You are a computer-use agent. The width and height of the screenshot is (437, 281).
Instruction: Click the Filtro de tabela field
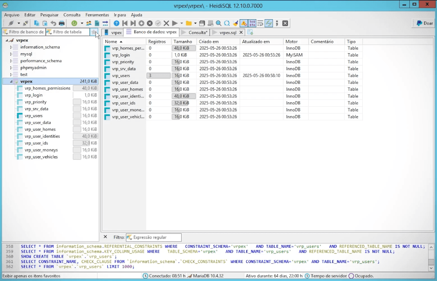click(x=68, y=32)
